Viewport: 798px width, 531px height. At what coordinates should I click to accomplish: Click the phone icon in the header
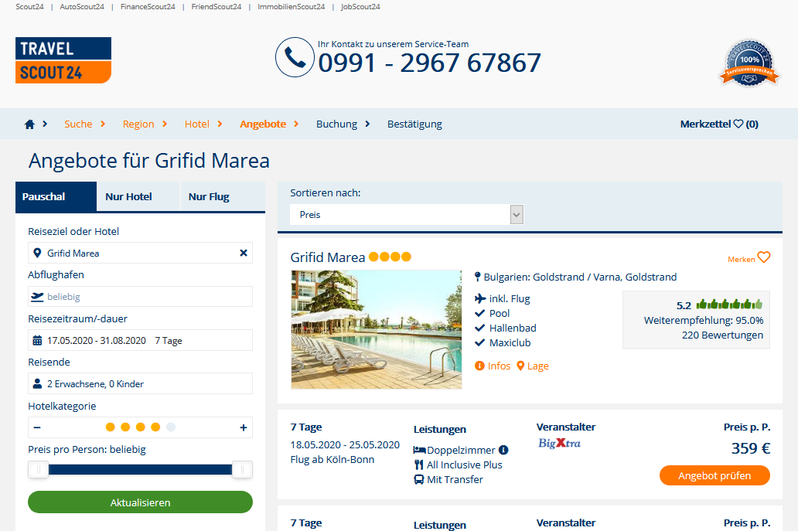[295, 57]
